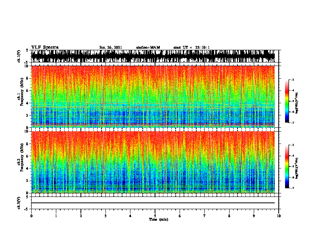This screenshot has height=242, width=314.
Task: Click the color scale bar beside ch.1 spectrogram
Action: [287, 101]
